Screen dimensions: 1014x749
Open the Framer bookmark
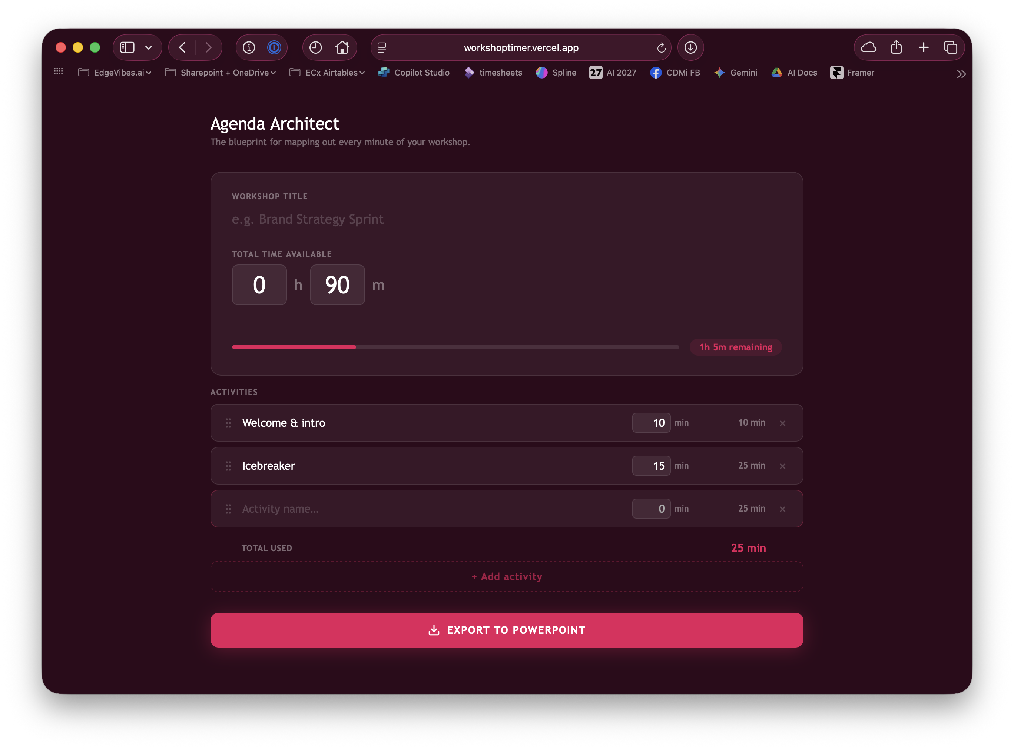click(852, 73)
